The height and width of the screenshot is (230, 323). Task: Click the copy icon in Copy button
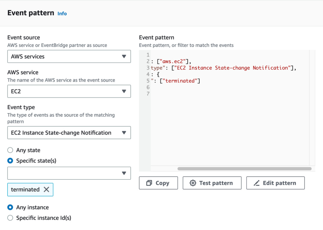149,183
